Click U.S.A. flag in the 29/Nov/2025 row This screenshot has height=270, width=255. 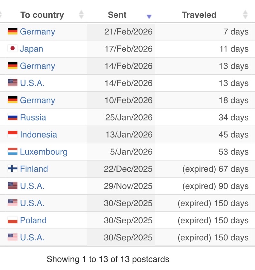13,186
